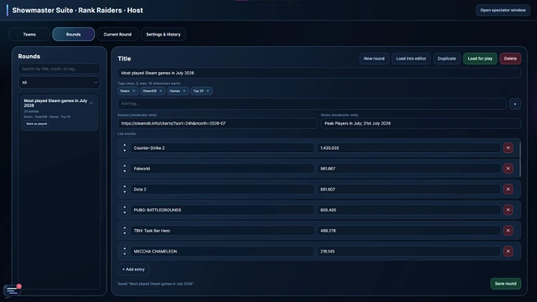Duplicate the current round
The image size is (537, 302).
pyautogui.click(x=446, y=58)
